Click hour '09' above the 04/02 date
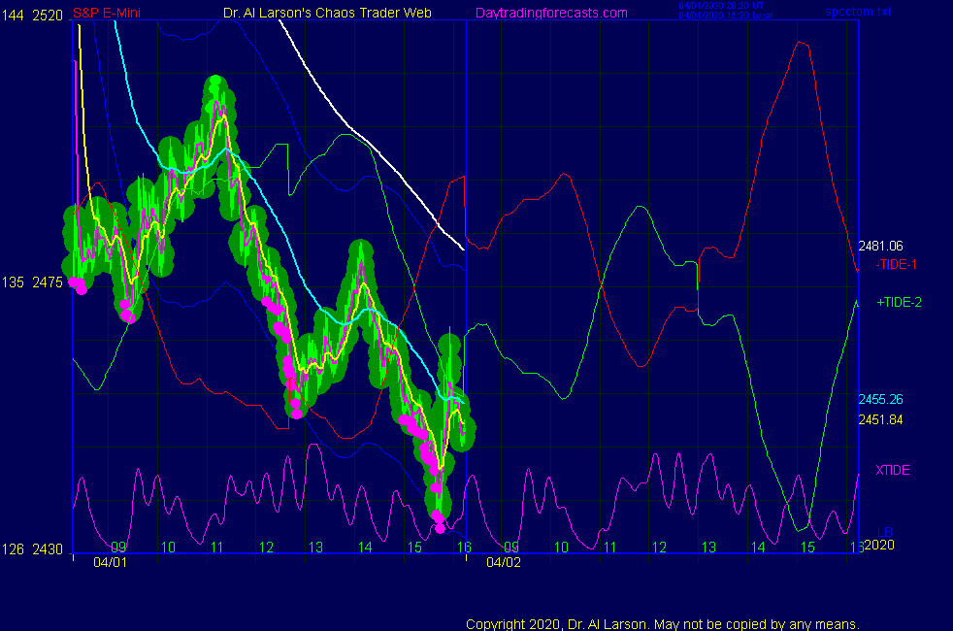Viewport: 953px width, 631px height. (511, 548)
